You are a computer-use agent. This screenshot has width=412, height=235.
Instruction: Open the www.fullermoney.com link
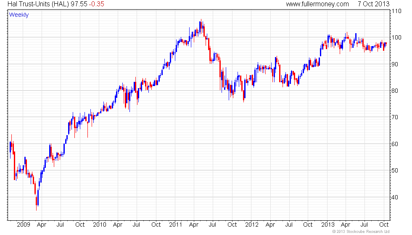pyautogui.click(x=317, y=4)
